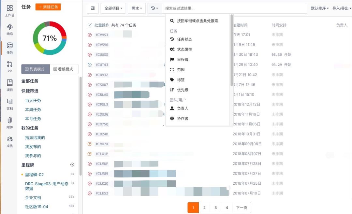This screenshot has width=352, height=214.
Task: Open 本月任务 quick filter
Action: 33,119
